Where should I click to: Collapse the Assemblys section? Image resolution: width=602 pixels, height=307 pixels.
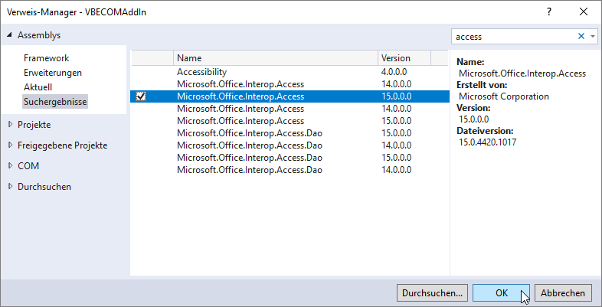[10, 35]
